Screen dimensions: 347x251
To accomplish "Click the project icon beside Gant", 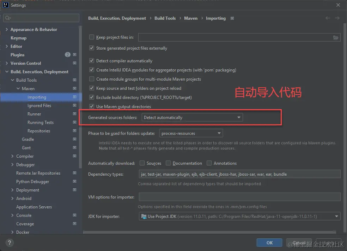I will (74, 148).
